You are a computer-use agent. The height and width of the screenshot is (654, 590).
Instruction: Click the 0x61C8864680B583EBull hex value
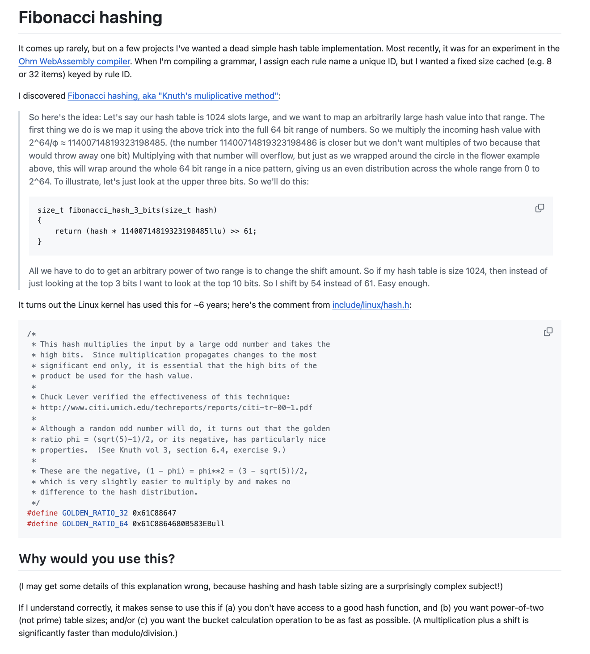tap(178, 524)
